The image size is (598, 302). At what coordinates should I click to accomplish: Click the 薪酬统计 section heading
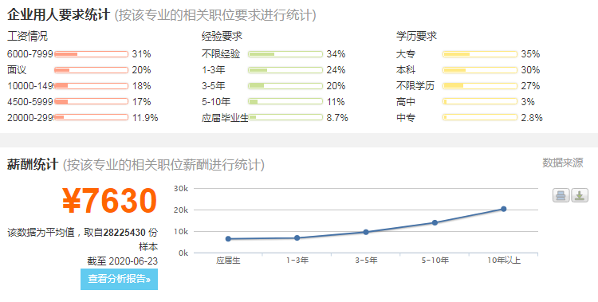[x=33, y=164]
